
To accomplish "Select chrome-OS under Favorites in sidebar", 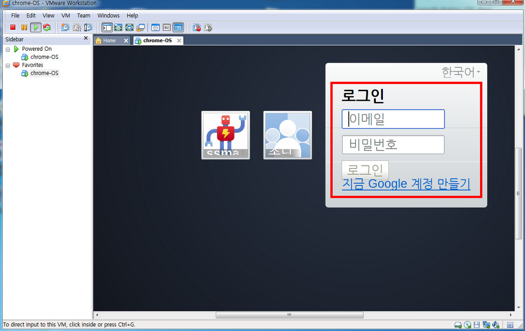I will [x=44, y=73].
